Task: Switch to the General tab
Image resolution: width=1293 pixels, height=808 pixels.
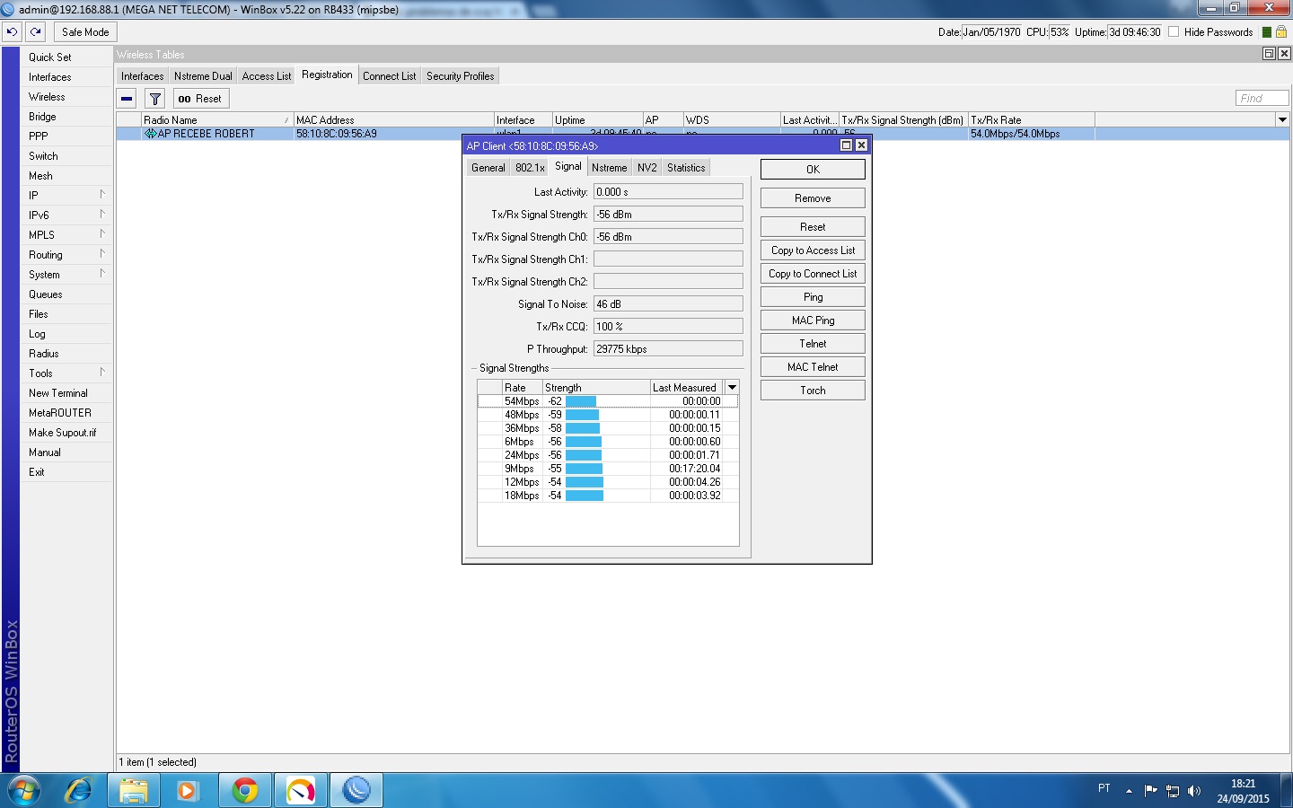Action: (x=488, y=168)
